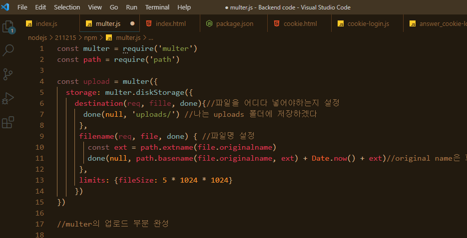Screen dimensions: 467x238
Task: Click the JS icon on index.js tab
Action: click(x=29, y=24)
